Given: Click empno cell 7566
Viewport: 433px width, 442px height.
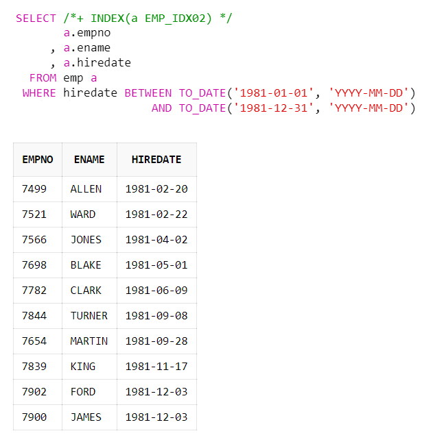Looking at the screenshot, I should [x=38, y=240].
